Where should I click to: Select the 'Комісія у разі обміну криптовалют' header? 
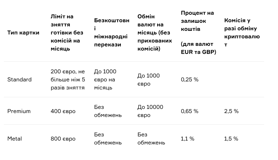(x=242, y=32)
